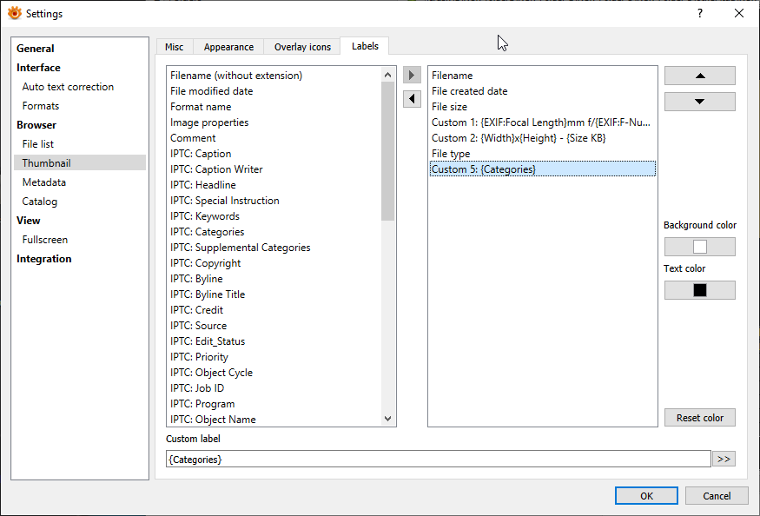Open Fullscreen settings under View
The image size is (760, 516).
click(45, 240)
